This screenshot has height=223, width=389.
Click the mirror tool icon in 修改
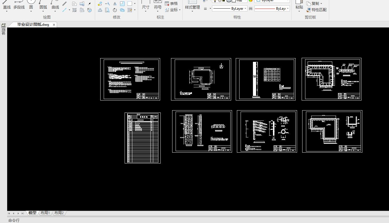coord(115,4)
